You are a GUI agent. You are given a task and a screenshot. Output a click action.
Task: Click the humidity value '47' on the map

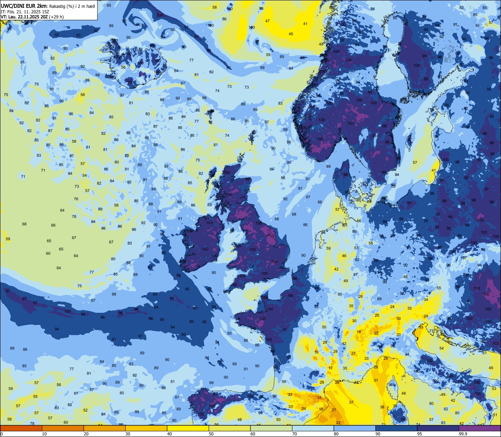click(267, 21)
